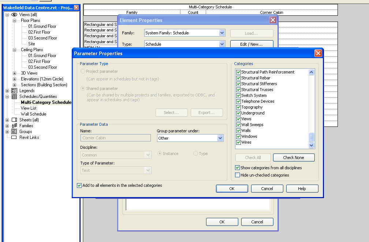Screen dimensions: 369x242
Task: Click Cancel in Parameter Properties dialog
Action: (267, 189)
